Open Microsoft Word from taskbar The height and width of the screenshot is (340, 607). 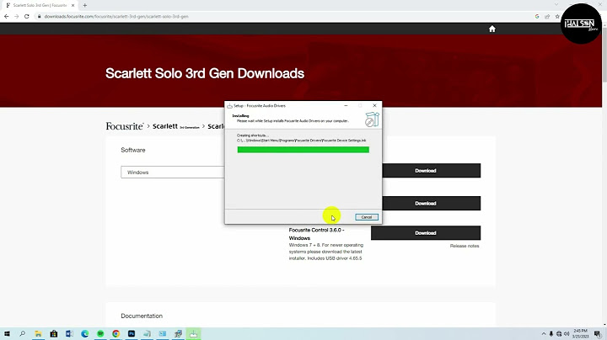69,333
